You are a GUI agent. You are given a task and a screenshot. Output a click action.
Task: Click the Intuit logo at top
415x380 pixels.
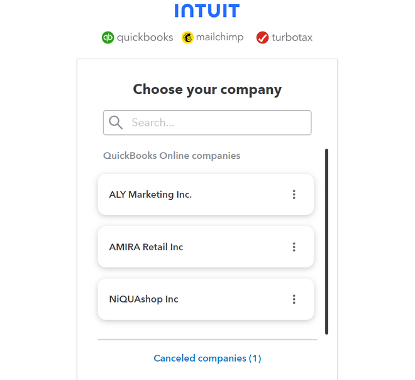coord(207,11)
